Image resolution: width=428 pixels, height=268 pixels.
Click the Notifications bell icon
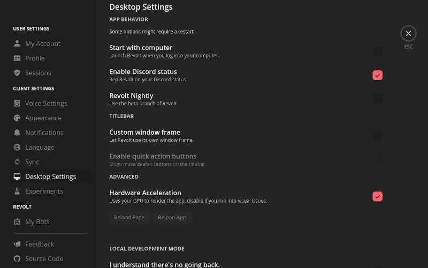(17, 133)
